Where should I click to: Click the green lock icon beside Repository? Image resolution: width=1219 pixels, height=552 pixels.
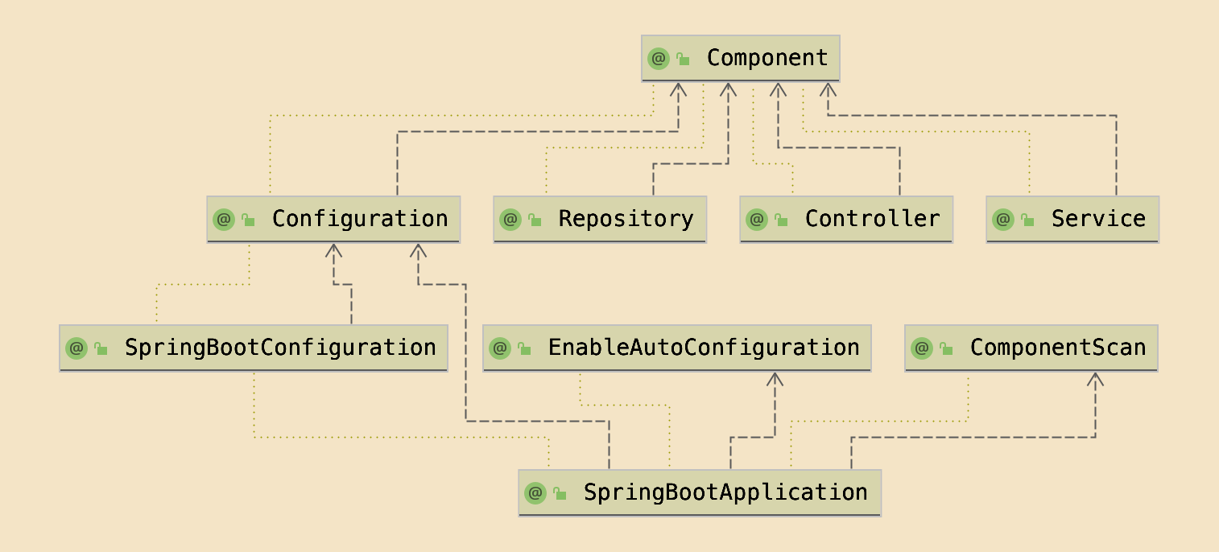[535, 220]
